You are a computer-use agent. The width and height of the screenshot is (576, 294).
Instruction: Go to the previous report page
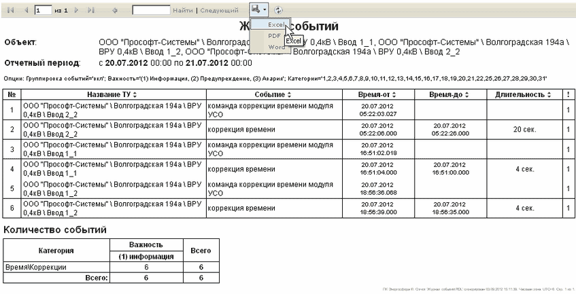(26, 10)
